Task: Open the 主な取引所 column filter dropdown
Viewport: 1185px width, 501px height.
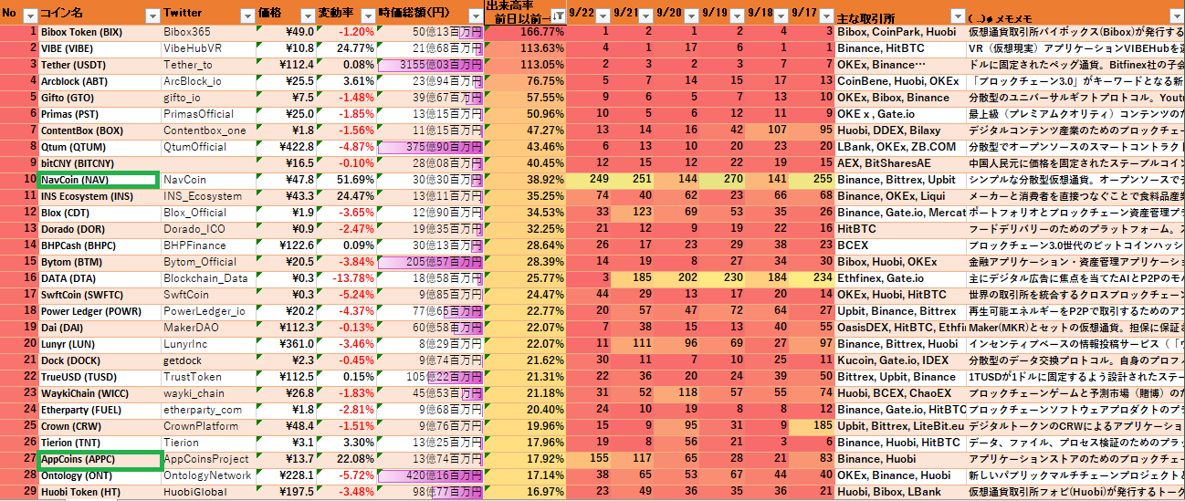Action: [x=956, y=16]
